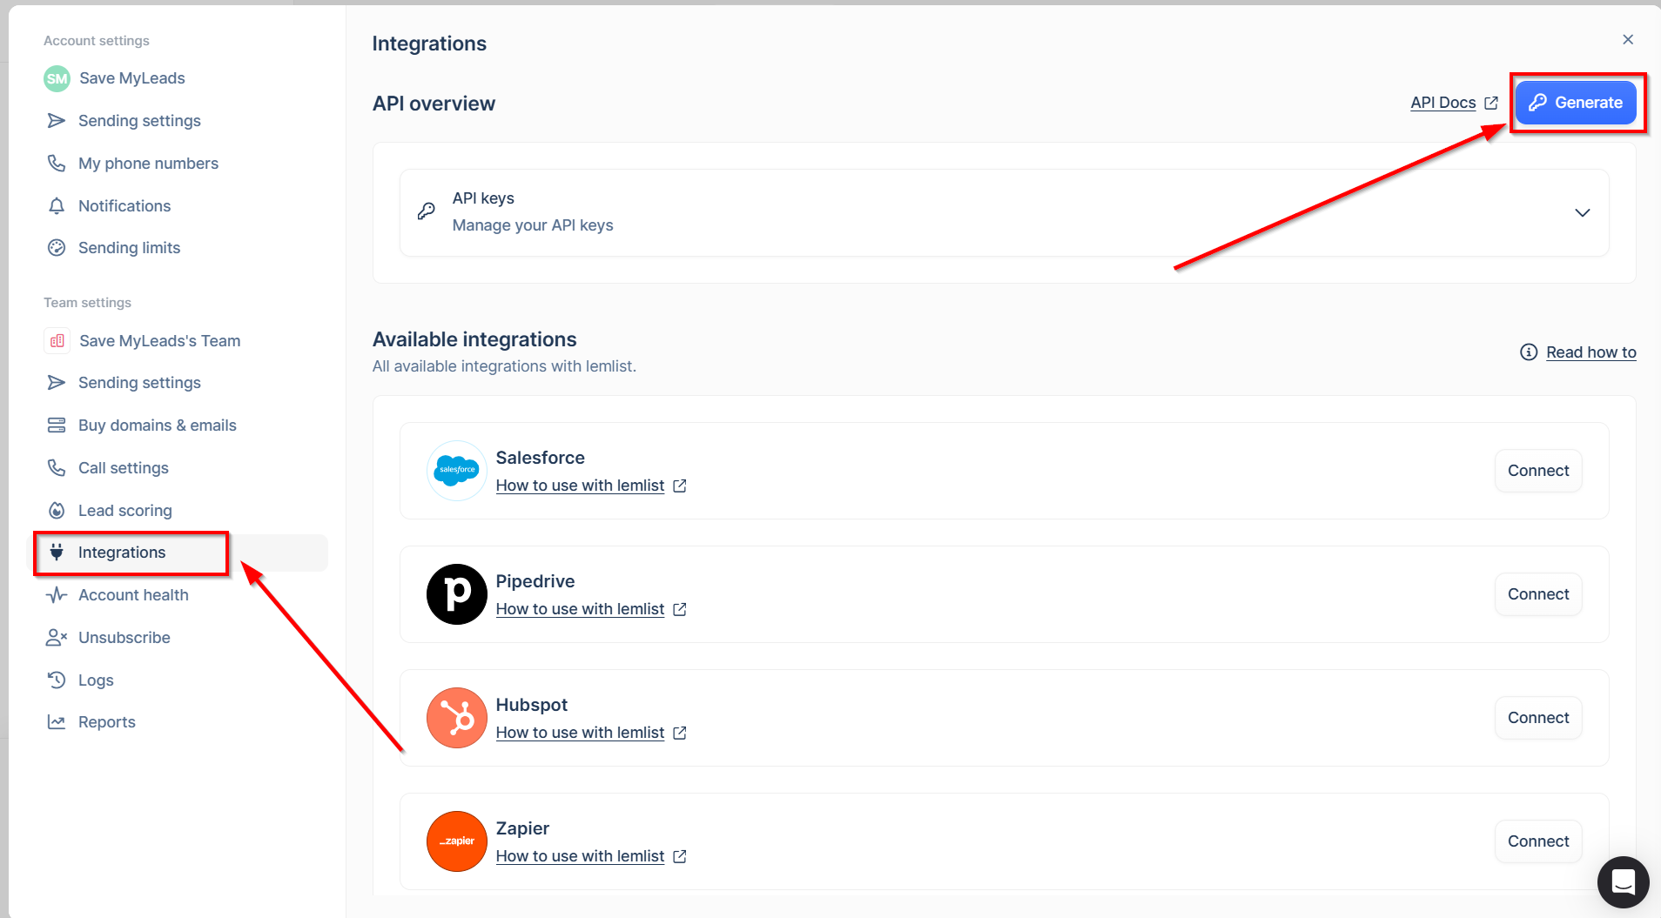Go to Account health page
The image size is (1661, 918).
[x=133, y=595]
